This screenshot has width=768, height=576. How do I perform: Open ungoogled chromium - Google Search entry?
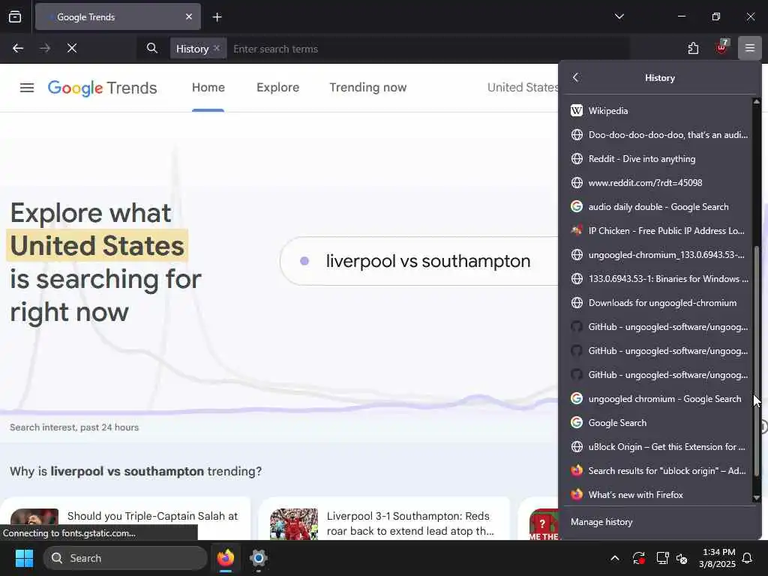coord(659,399)
